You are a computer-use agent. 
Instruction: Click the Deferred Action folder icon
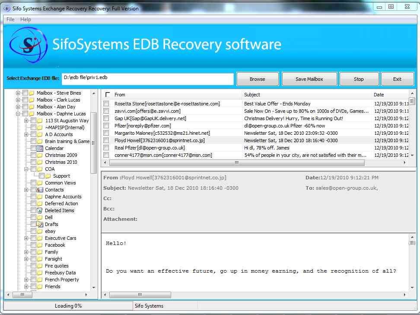(40, 204)
